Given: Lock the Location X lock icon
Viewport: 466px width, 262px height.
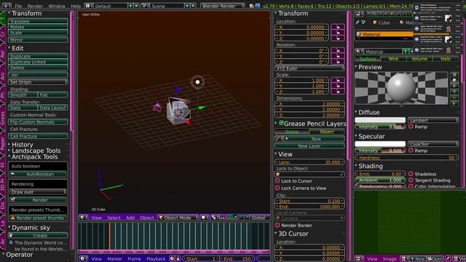Looking at the screenshot, I should click(x=338, y=27).
